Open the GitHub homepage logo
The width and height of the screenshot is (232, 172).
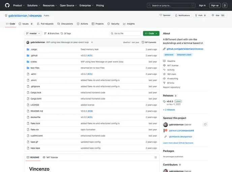pos(7,5)
